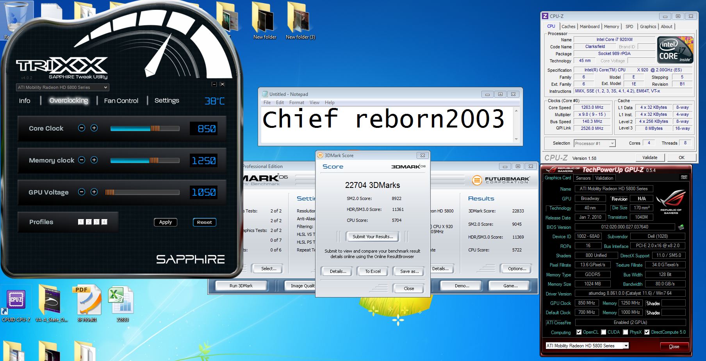
Task: Open the Mainboard tab in CPU-Z
Action: tap(590, 27)
